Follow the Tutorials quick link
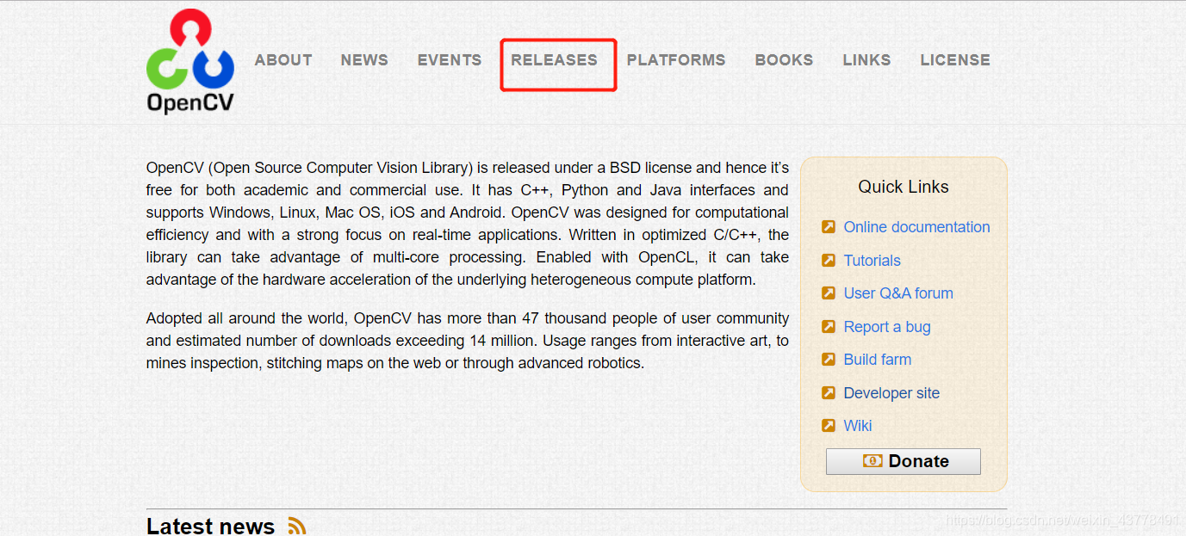 (x=872, y=261)
